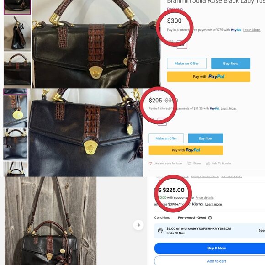The image size is (265, 265).
Task: Click top Pay with PayPal button
Action: 208,77
